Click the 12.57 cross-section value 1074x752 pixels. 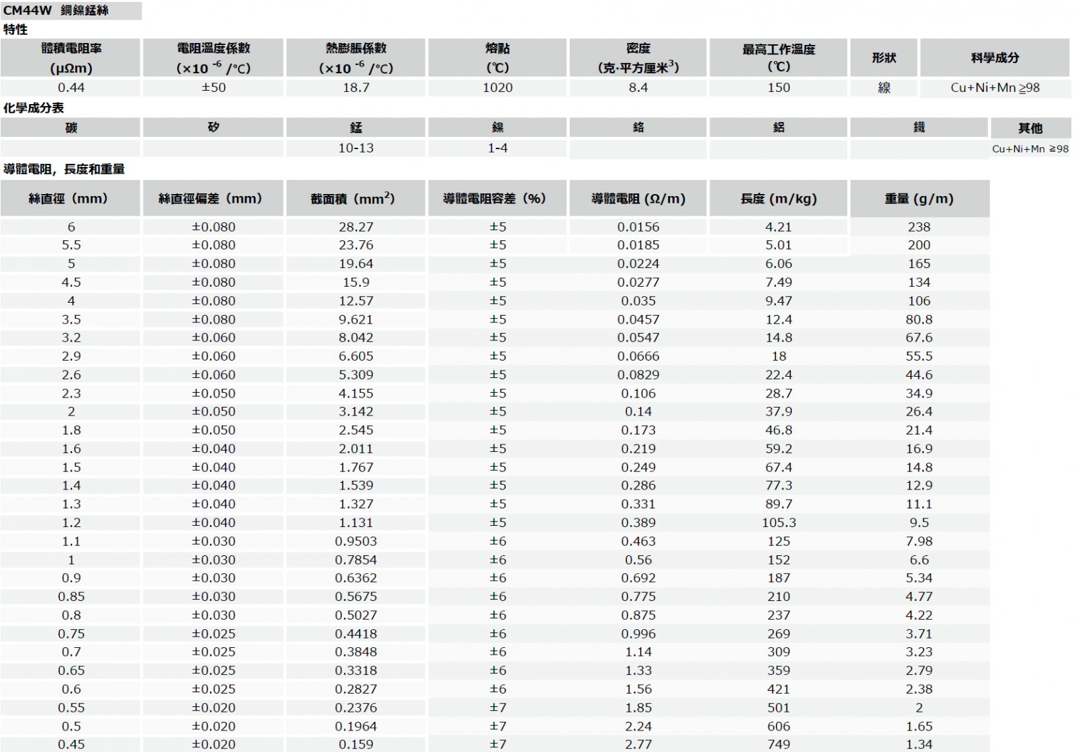(356, 301)
